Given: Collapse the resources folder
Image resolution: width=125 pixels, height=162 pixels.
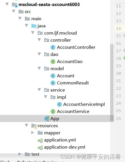Looking at the screenshot, I should pyautogui.click(x=26, y=125).
